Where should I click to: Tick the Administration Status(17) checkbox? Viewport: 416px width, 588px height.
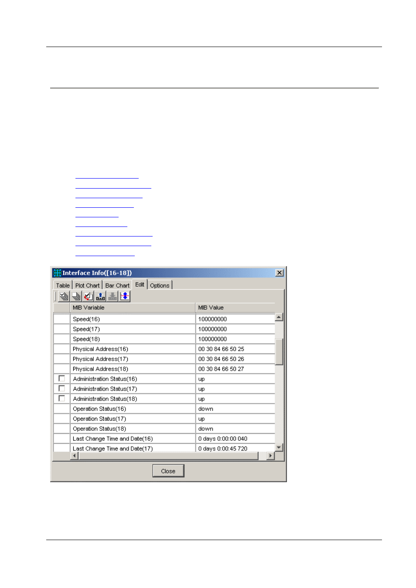coord(61,389)
